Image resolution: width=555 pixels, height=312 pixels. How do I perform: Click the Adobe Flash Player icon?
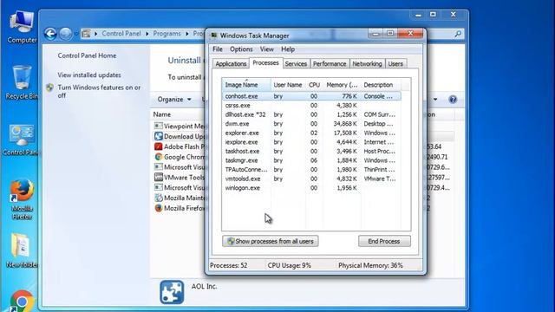coord(158,146)
